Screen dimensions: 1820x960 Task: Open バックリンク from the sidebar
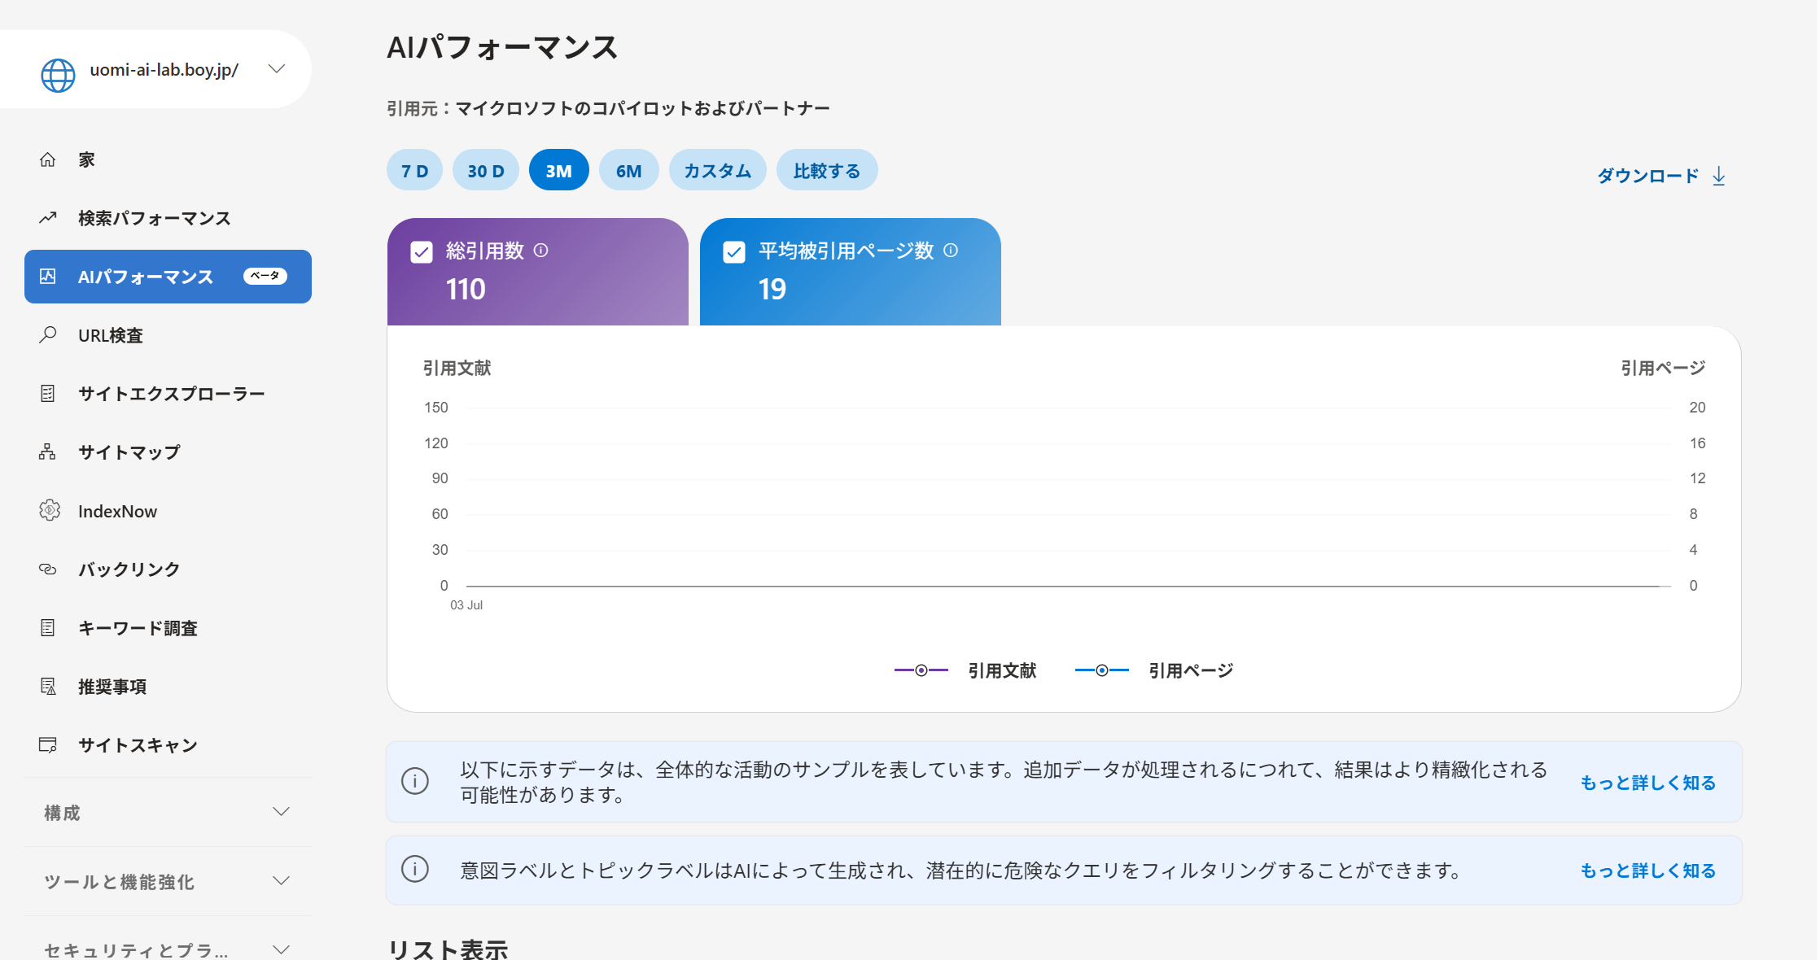[x=168, y=569]
